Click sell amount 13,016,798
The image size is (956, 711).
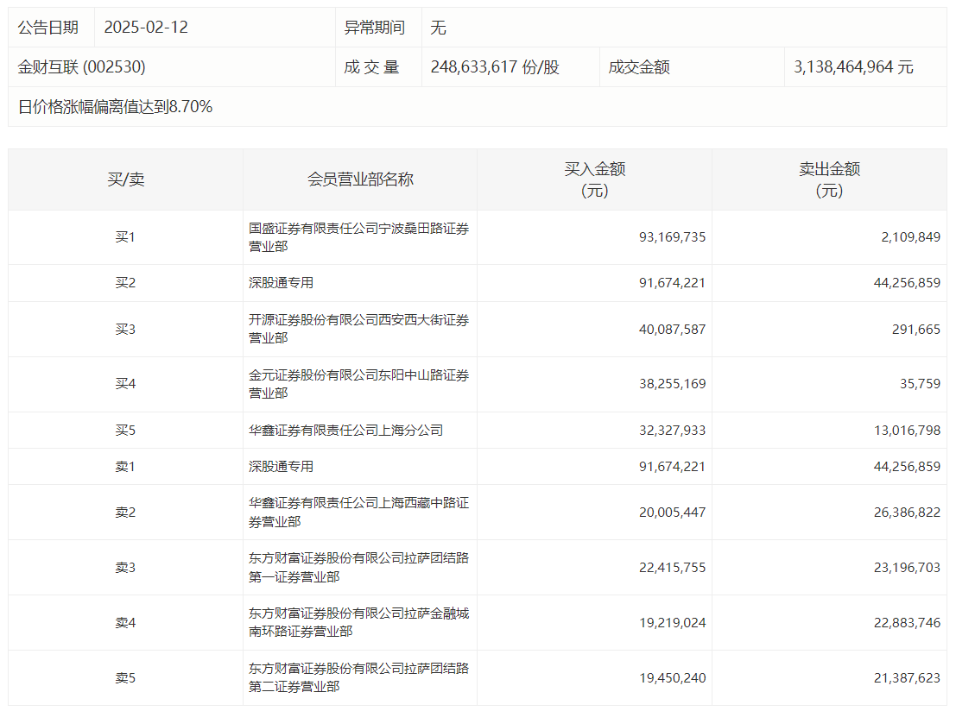(908, 430)
